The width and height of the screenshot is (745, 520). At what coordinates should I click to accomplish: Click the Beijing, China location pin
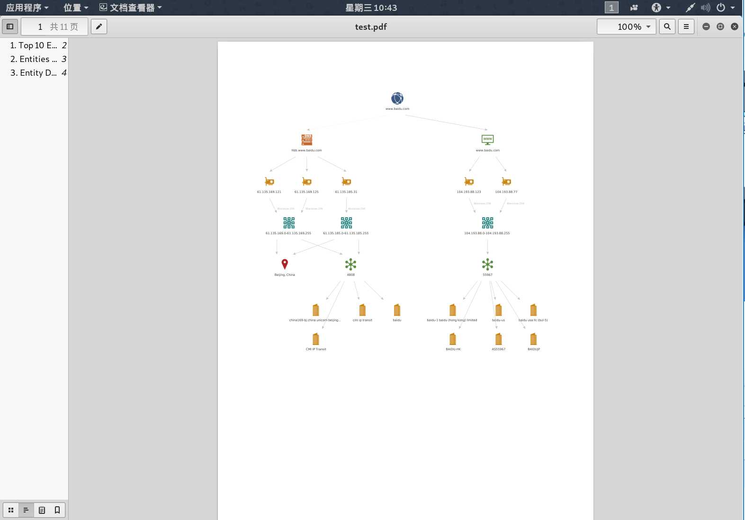pos(285,264)
